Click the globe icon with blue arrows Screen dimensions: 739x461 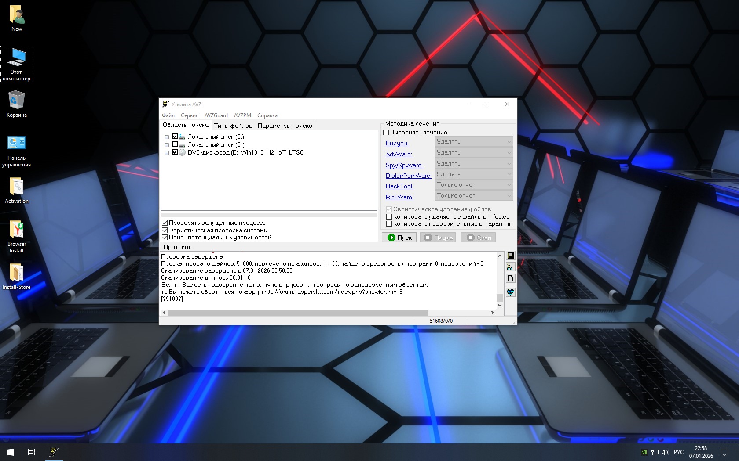pyautogui.click(x=510, y=292)
